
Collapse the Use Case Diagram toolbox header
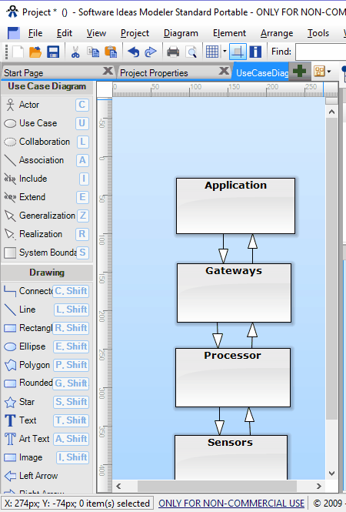pos(47,86)
